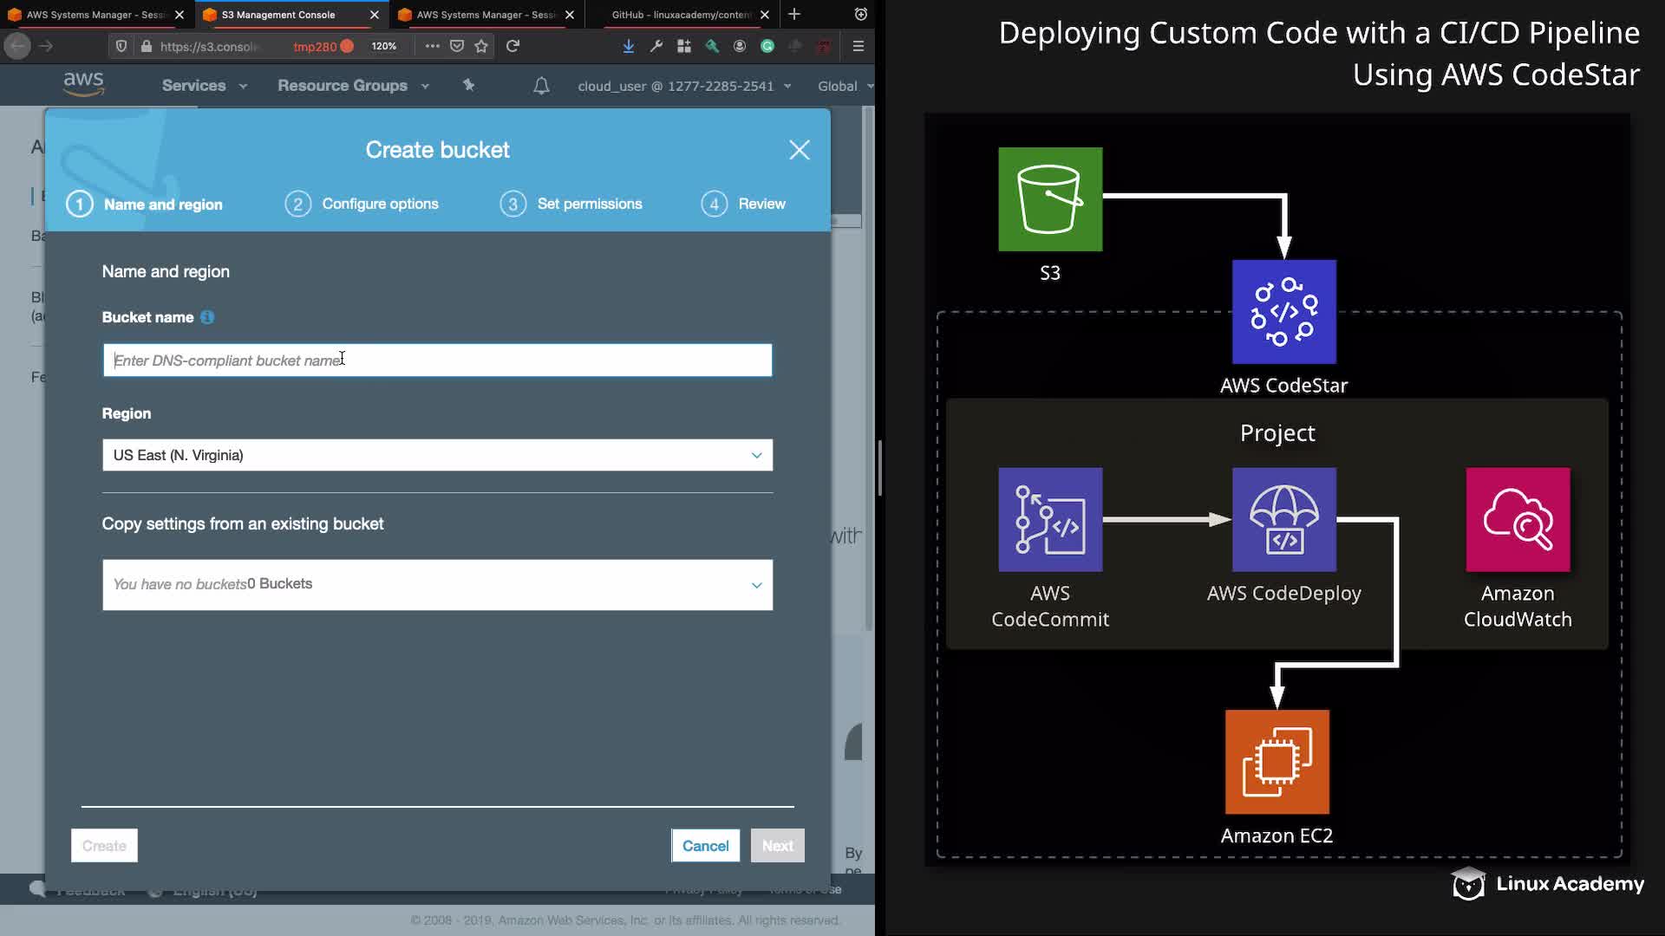Open the AWS notifications bell
This screenshot has height=936, width=1665.
[541, 86]
